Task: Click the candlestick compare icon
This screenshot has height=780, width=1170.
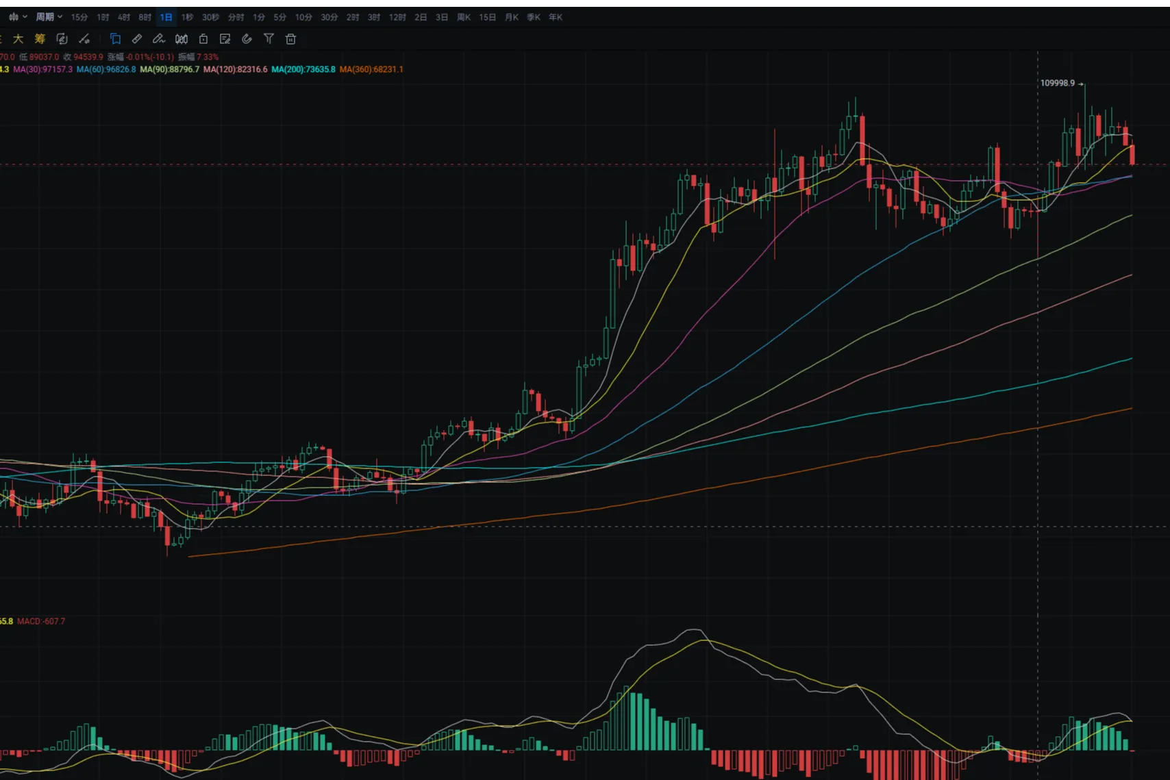Action: click(x=182, y=39)
